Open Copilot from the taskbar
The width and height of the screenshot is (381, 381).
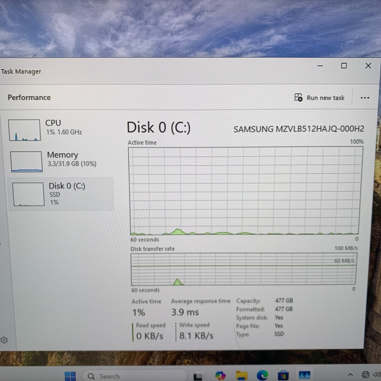(220, 375)
